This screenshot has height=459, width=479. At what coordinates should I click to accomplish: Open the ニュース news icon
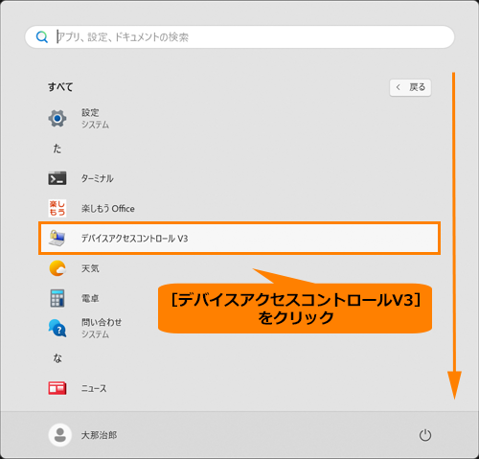pyautogui.click(x=57, y=388)
